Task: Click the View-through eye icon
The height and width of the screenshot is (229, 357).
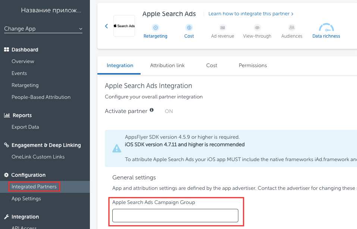Action: click(x=257, y=28)
